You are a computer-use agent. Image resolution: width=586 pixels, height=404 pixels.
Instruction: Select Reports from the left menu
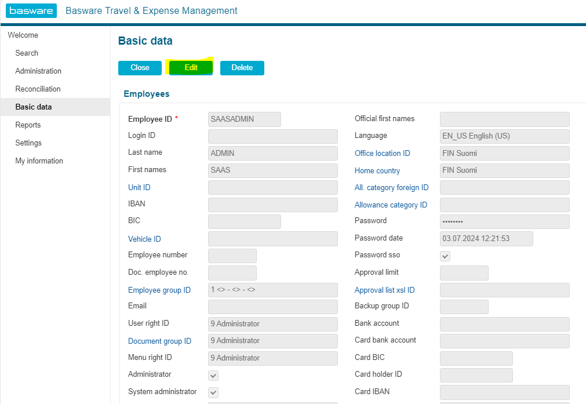tap(28, 125)
